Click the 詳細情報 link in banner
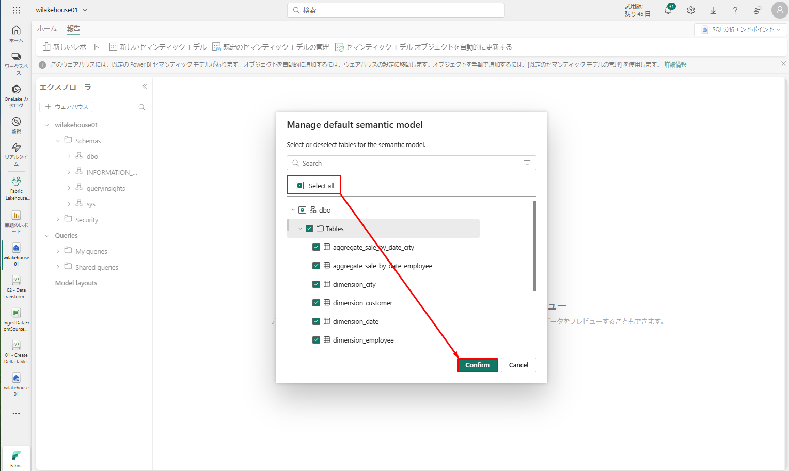789x471 pixels. 675,64
